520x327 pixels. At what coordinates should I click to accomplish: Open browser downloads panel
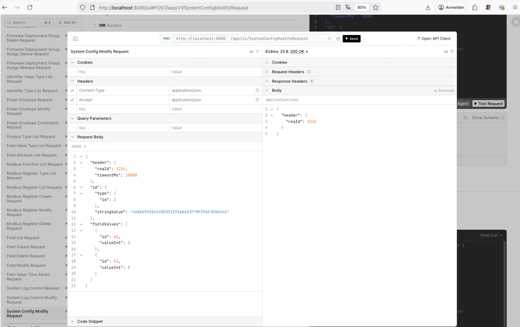coord(428,7)
